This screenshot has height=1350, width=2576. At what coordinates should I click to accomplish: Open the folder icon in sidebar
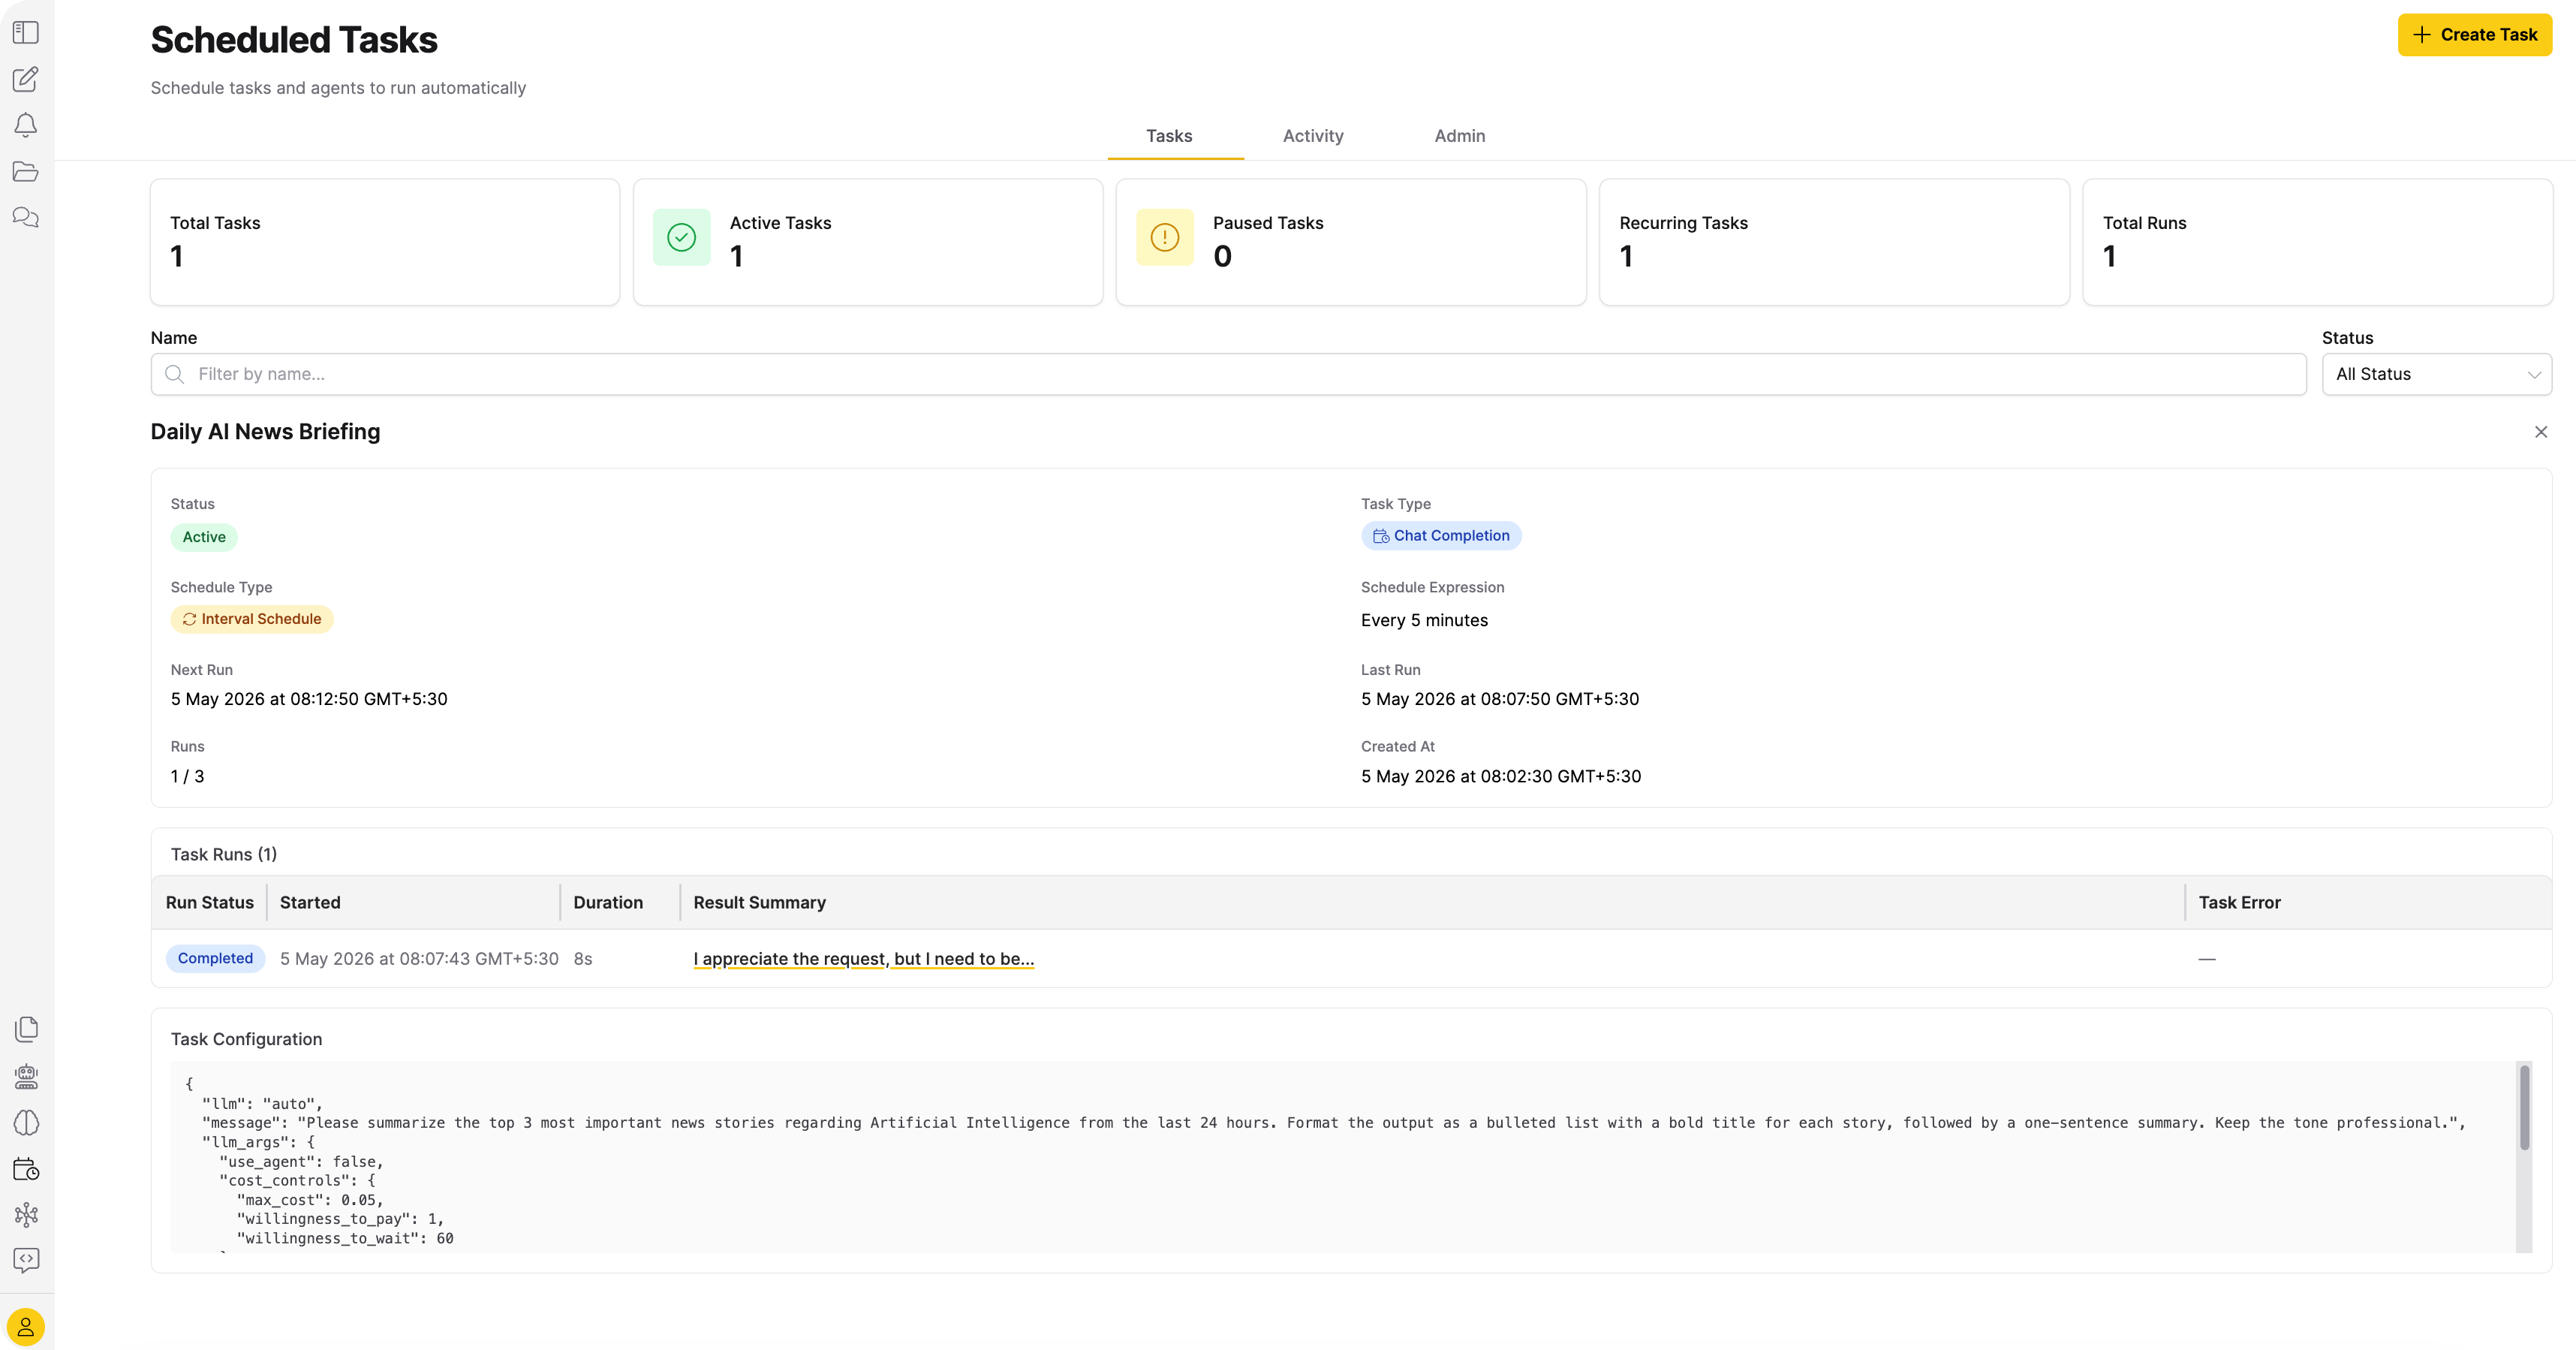tap(26, 171)
